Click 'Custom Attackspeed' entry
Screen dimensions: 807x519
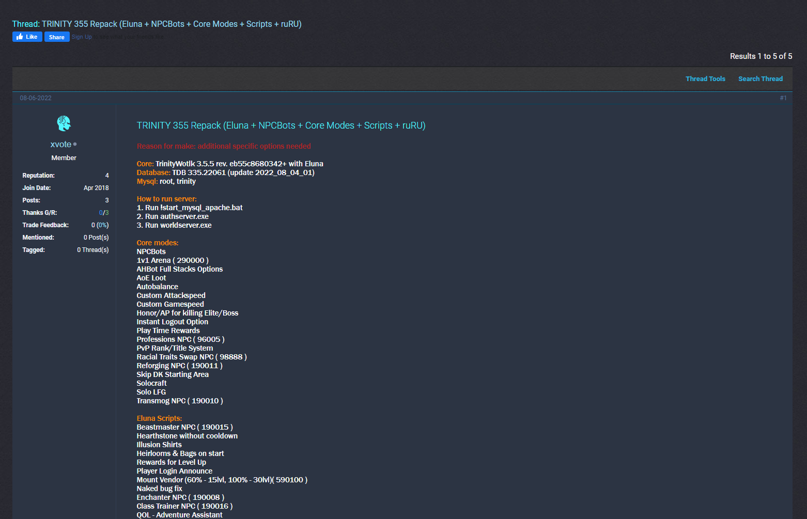coord(171,295)
